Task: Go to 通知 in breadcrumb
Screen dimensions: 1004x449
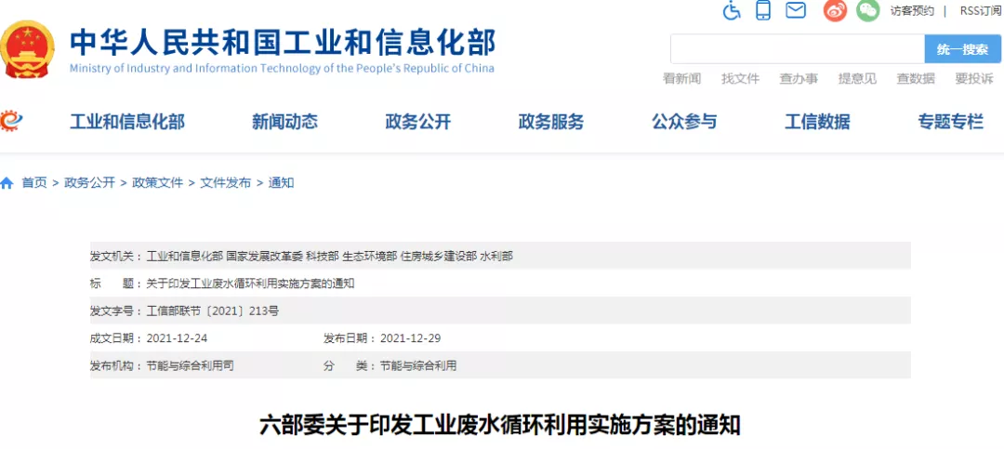Action: [x=281, y=183]
